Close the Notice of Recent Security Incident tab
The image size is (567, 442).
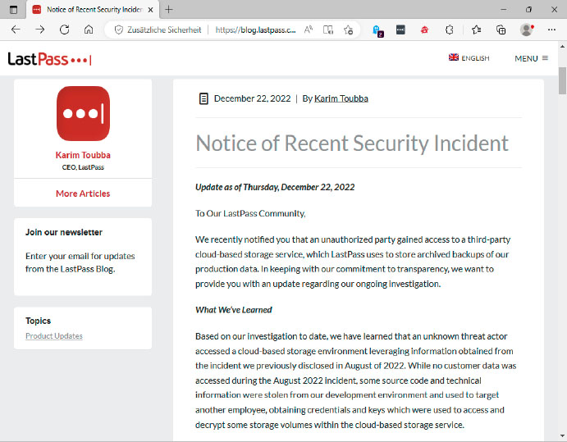tap(151, 10)
